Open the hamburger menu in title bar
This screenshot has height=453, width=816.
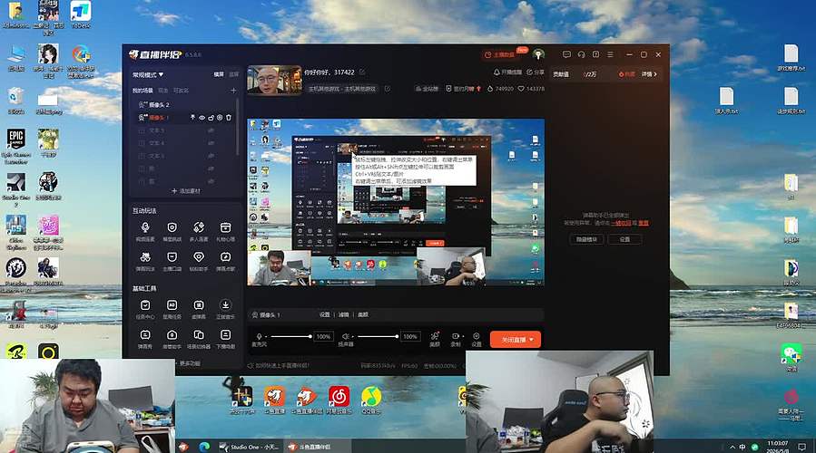point(611,54)
